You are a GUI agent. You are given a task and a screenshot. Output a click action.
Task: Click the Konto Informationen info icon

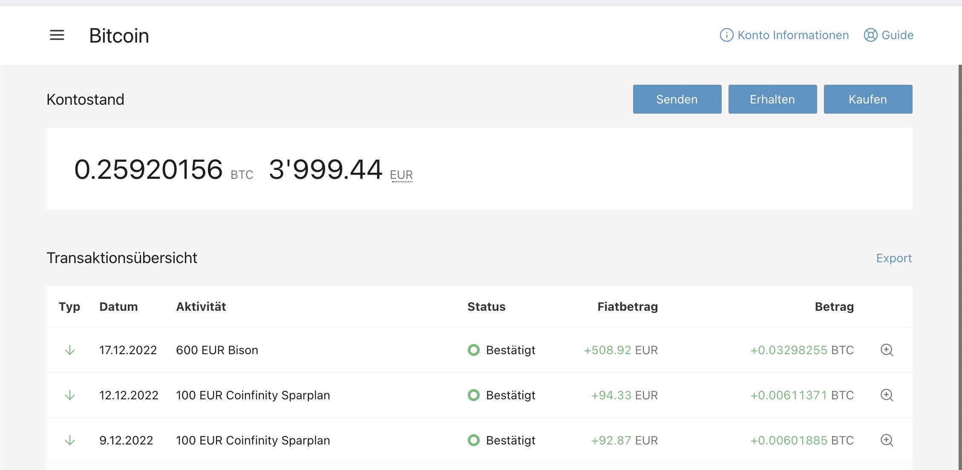[x=726, y=35]
